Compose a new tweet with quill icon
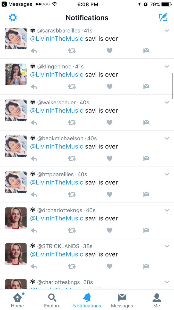 (163, 17)
